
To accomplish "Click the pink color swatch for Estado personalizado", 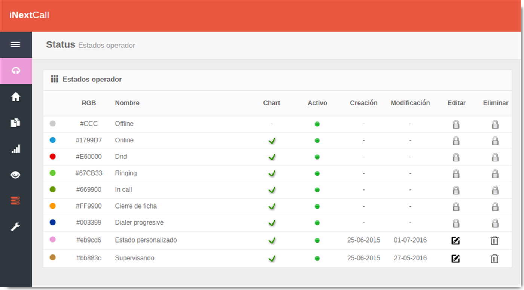I will (x=53, y=240).
